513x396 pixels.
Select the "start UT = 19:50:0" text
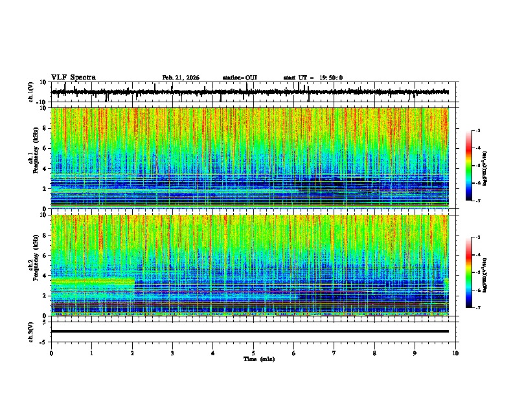[x=313, y=78]
